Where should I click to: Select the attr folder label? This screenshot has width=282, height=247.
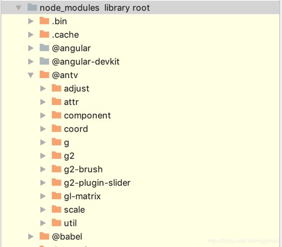point(71,102)
